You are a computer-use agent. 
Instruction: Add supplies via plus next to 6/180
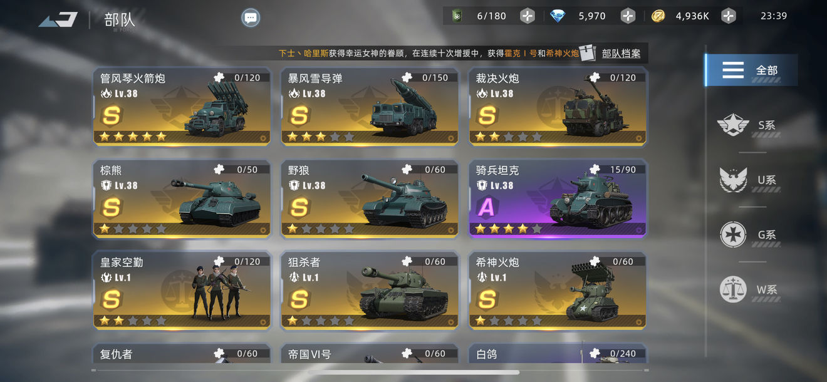tap(528, 16)
